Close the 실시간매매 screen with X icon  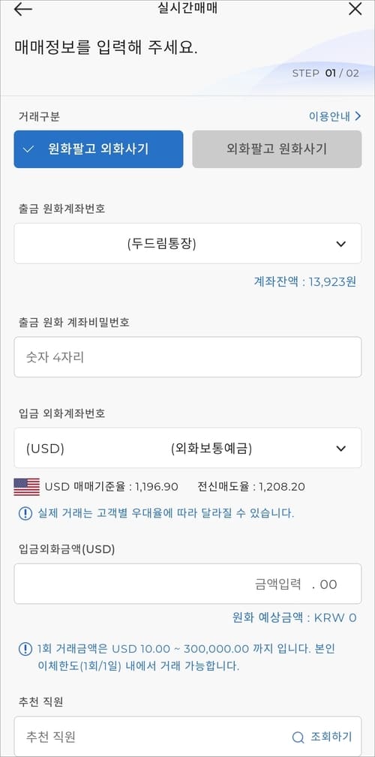click(355, 9)
